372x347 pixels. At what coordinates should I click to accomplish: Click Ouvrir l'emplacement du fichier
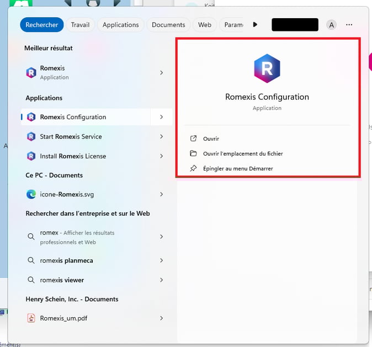pyautogui.click(x=243, y=154)
